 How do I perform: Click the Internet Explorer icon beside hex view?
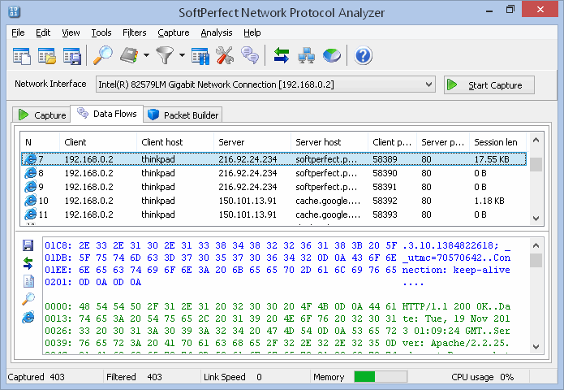point(28,317)
